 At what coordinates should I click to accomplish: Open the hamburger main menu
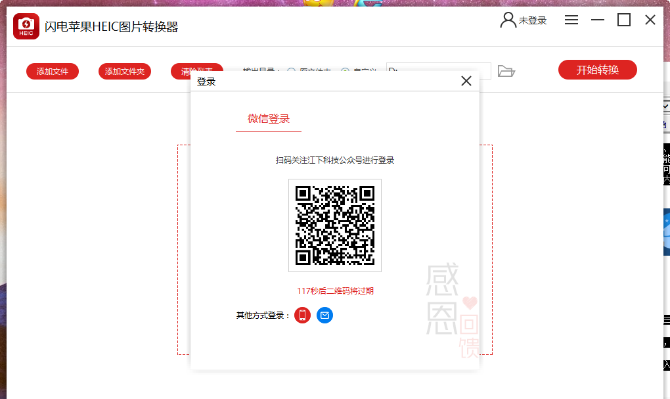571,20
